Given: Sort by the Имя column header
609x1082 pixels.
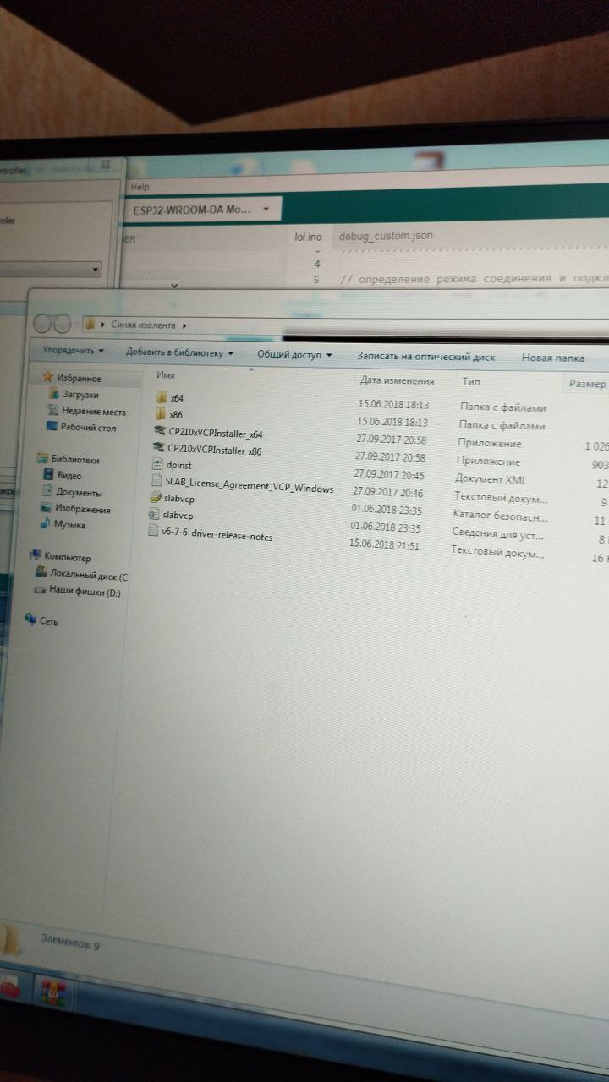Looking at the screenshot, I should pos(166,374).
